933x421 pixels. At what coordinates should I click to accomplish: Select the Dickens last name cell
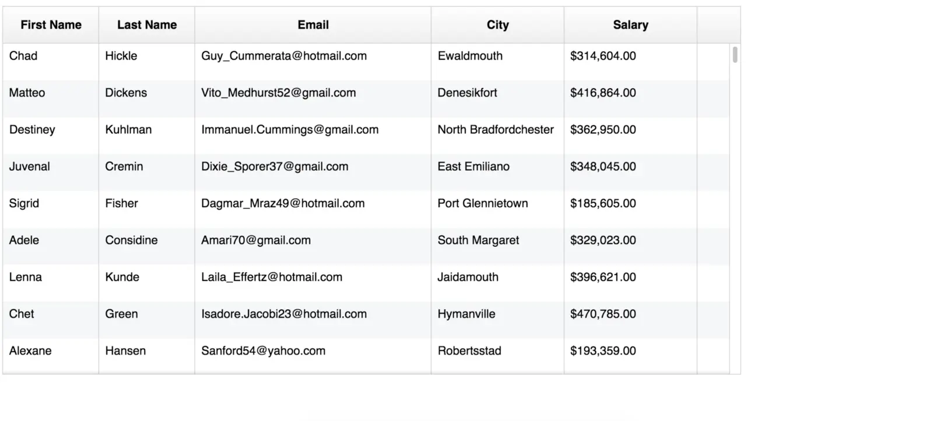click(x=126, y=93)
